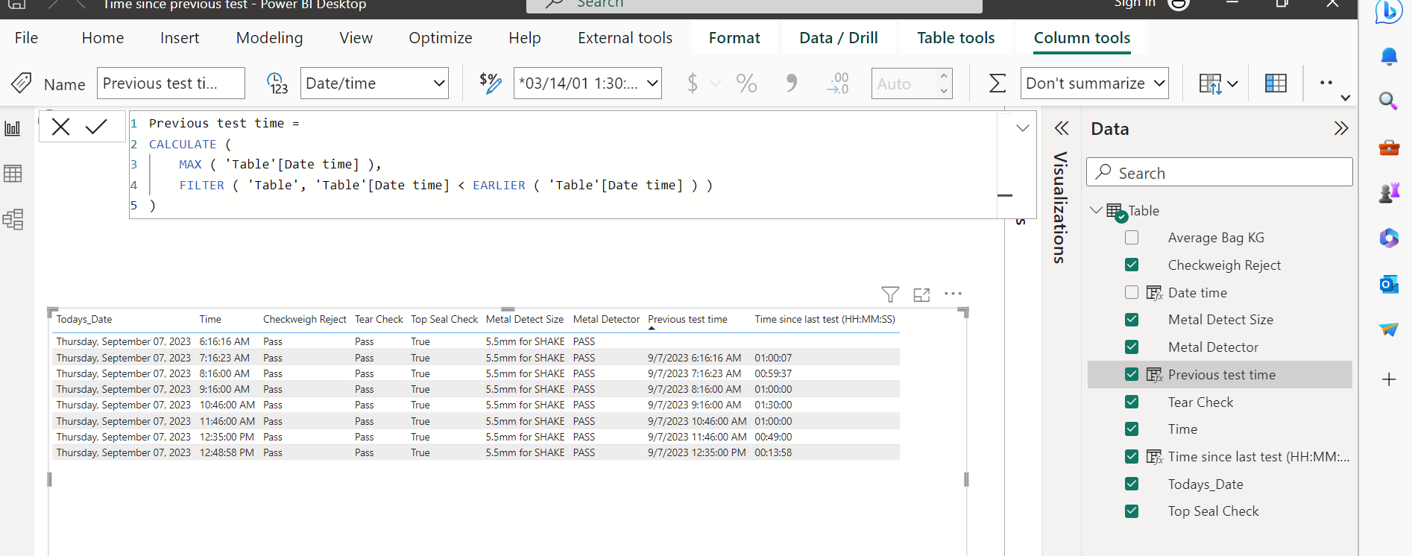Click the Manage relationships table icon

[1276, 83]
